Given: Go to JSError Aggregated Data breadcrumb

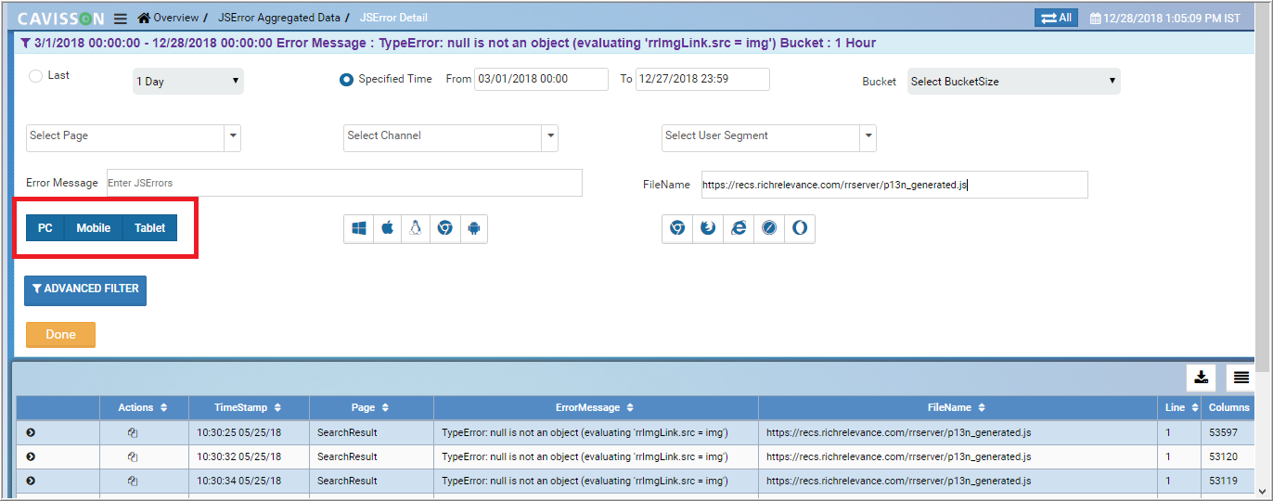Looking at the screenshot, I should [x=279, y=19].
